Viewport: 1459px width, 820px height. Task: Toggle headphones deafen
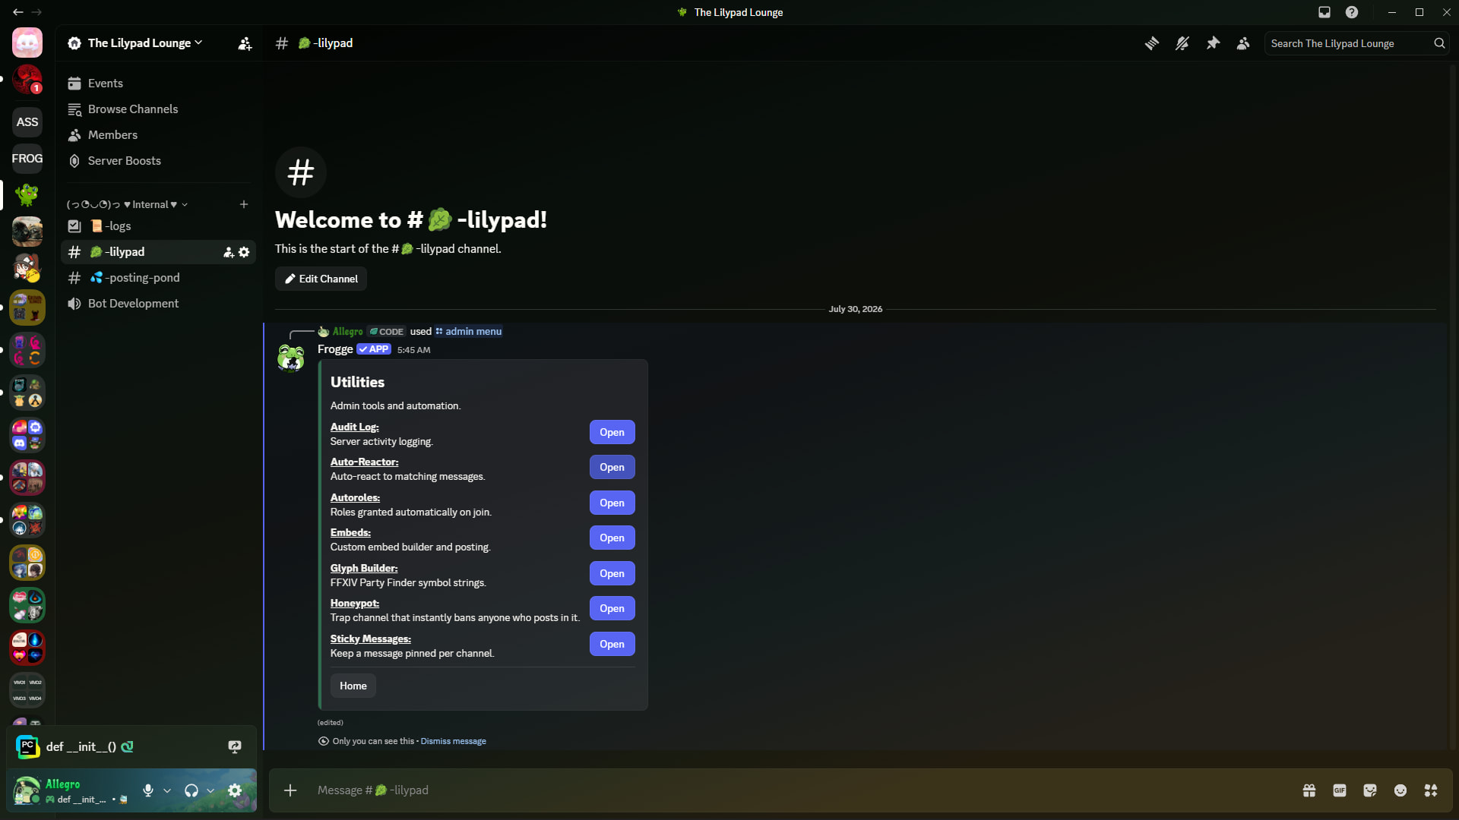click(x=191, y=790)
